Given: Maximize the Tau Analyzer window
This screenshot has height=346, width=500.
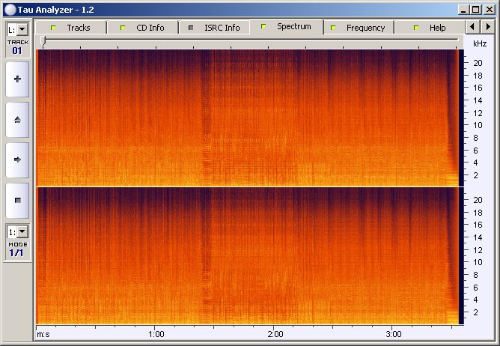Looking at the screenshot, I should [475, 10].
